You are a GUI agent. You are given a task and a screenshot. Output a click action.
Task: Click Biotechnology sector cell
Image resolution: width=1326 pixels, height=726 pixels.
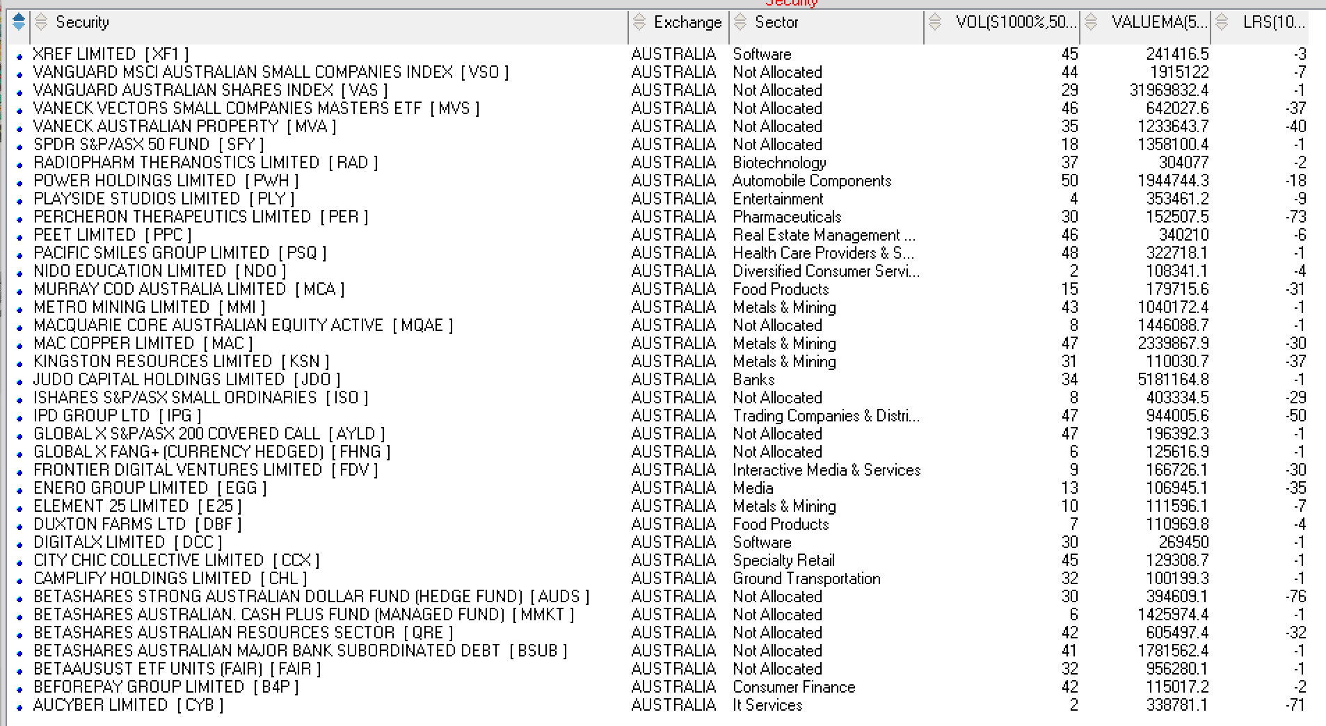(x=779, y=163)
